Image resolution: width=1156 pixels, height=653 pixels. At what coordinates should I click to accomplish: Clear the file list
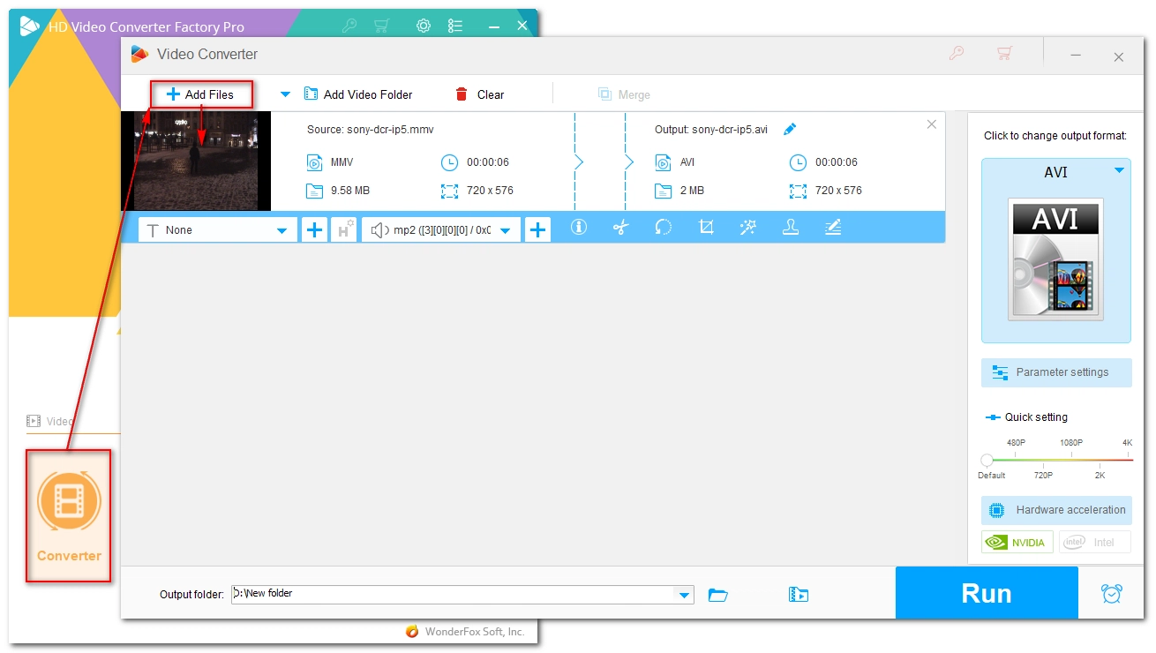coord(480,94)
